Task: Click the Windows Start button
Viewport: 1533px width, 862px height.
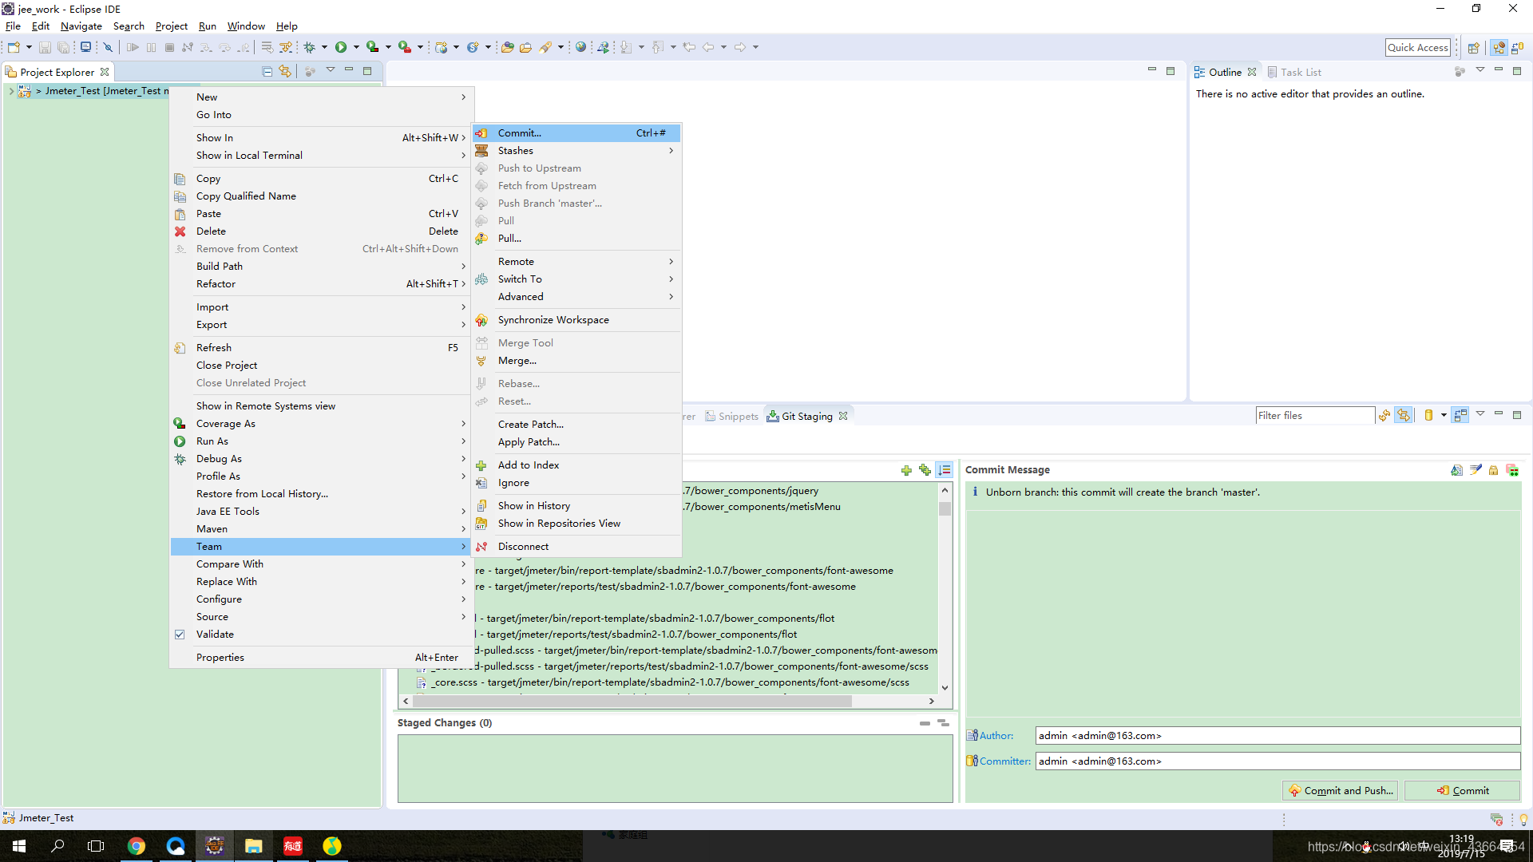Action: pos(19,846)
